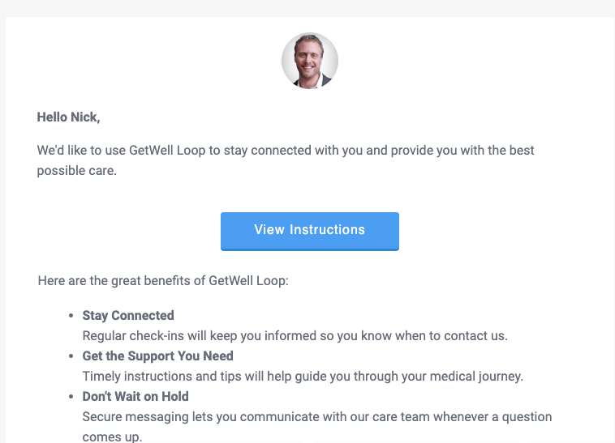Click the word 'View' on the blue button

tap(269, 229)
